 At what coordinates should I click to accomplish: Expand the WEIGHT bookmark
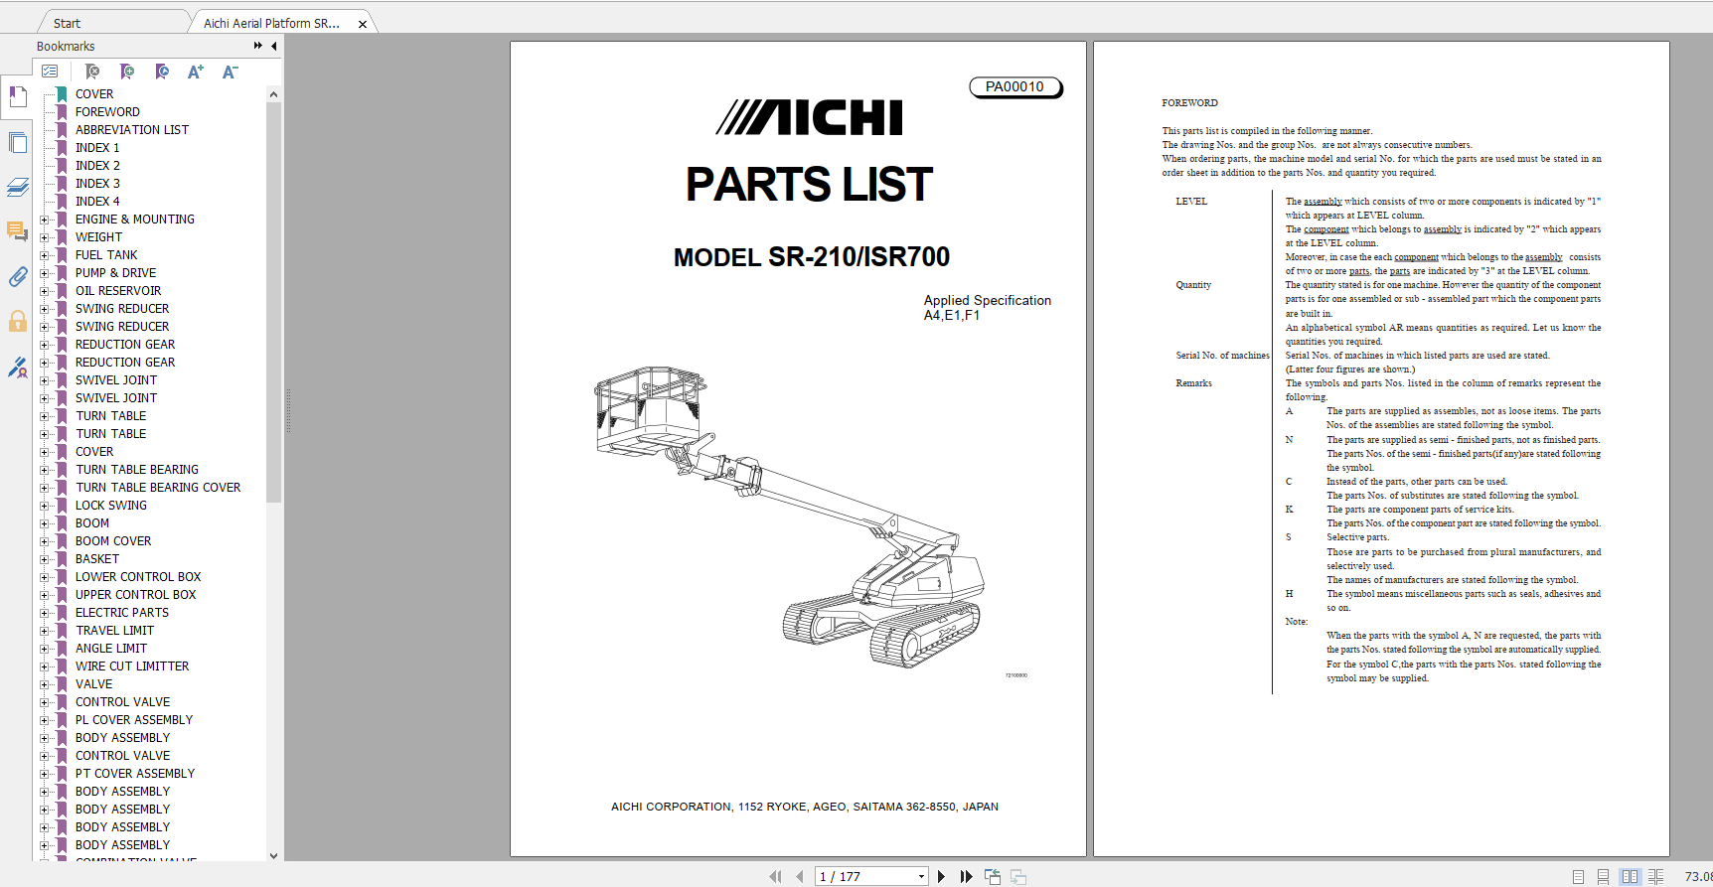(44, 237)
